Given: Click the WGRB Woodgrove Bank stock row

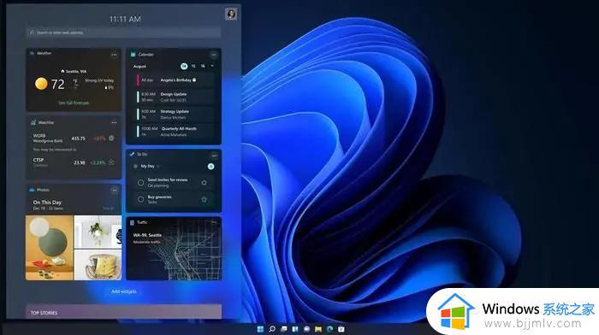Looking at the screenshot, I should pos(74,138).
